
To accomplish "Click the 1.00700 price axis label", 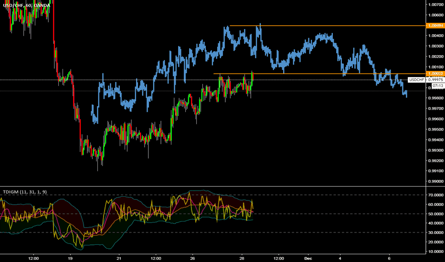I will pos(436,5).
